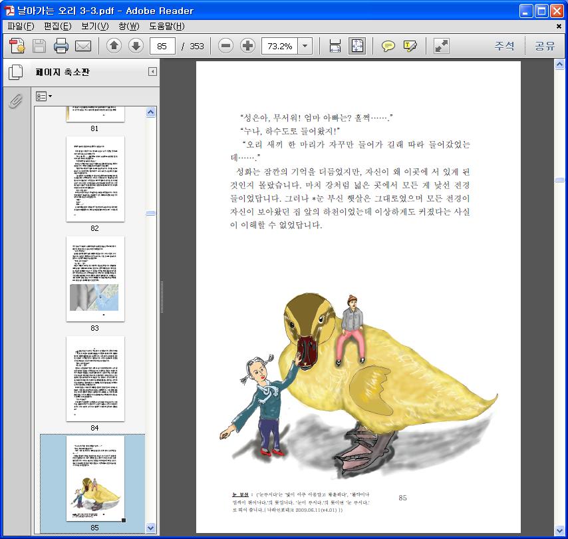Click the email envelope icon
The width and height of the screenshot is (568, 539).
83,46
